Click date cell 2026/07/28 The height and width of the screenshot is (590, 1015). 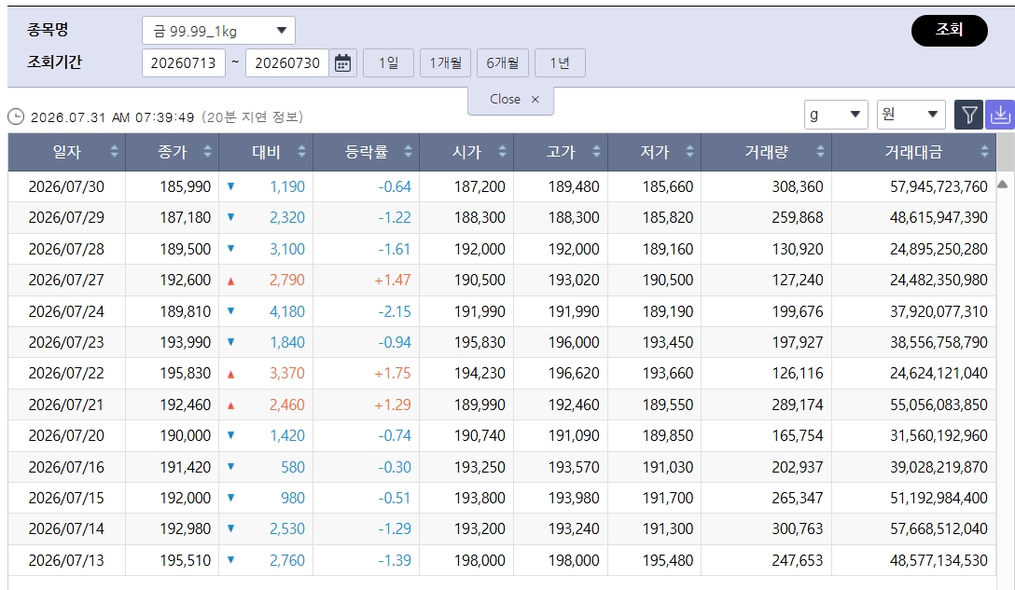pyautogui.click(x=66, y=249)
